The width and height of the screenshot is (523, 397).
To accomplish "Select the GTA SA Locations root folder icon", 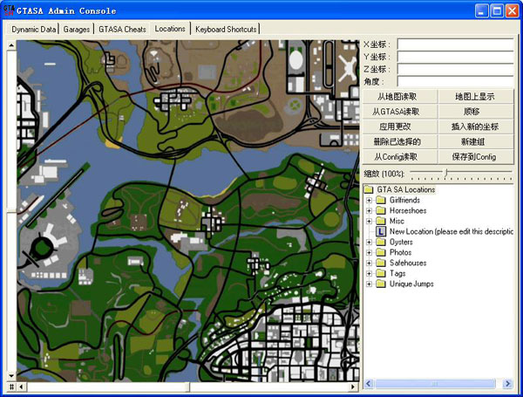I will [369, 189].
